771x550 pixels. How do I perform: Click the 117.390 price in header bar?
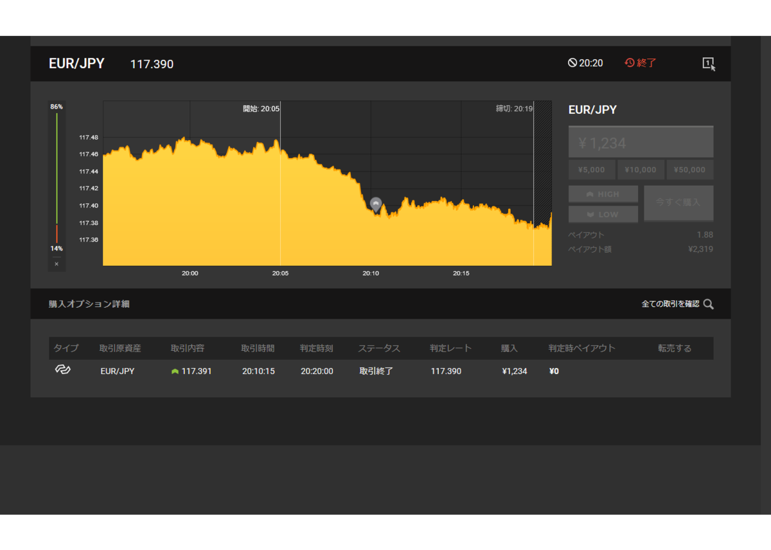coord(152,64)
